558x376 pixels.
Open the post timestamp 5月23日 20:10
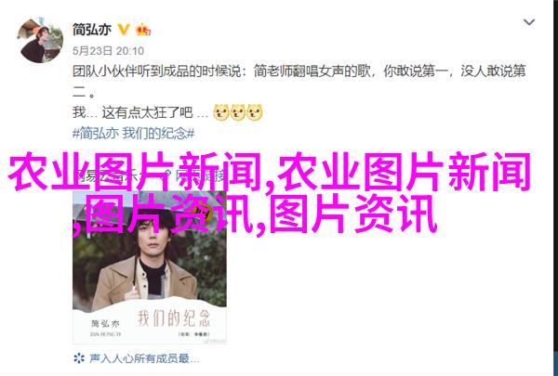click(108, 51)
